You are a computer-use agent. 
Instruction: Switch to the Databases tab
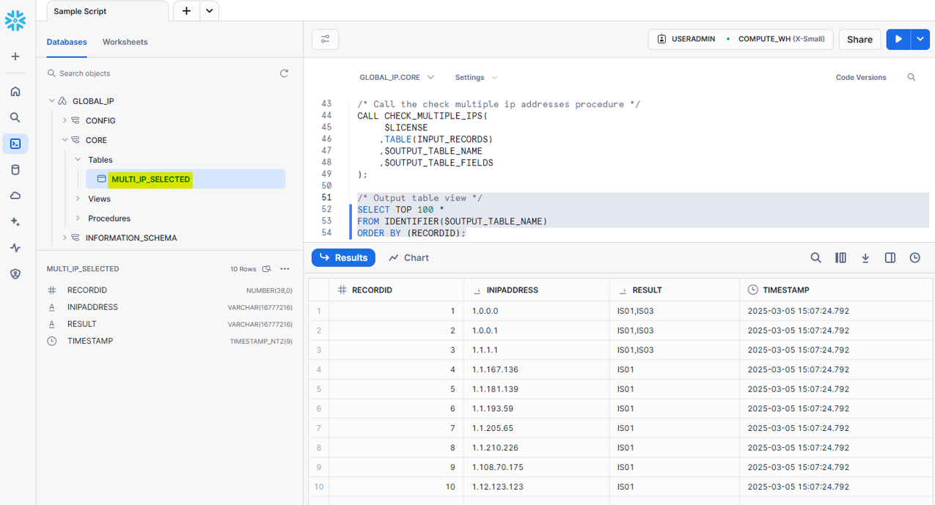pos(67,42)
